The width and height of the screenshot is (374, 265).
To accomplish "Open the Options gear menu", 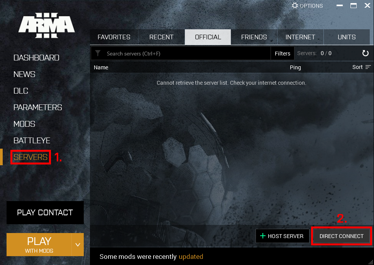I will click(307, 6).
